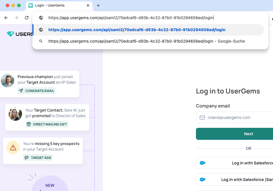Click the magnifier icon of the Google-Suche suggestion

(41, 41)
